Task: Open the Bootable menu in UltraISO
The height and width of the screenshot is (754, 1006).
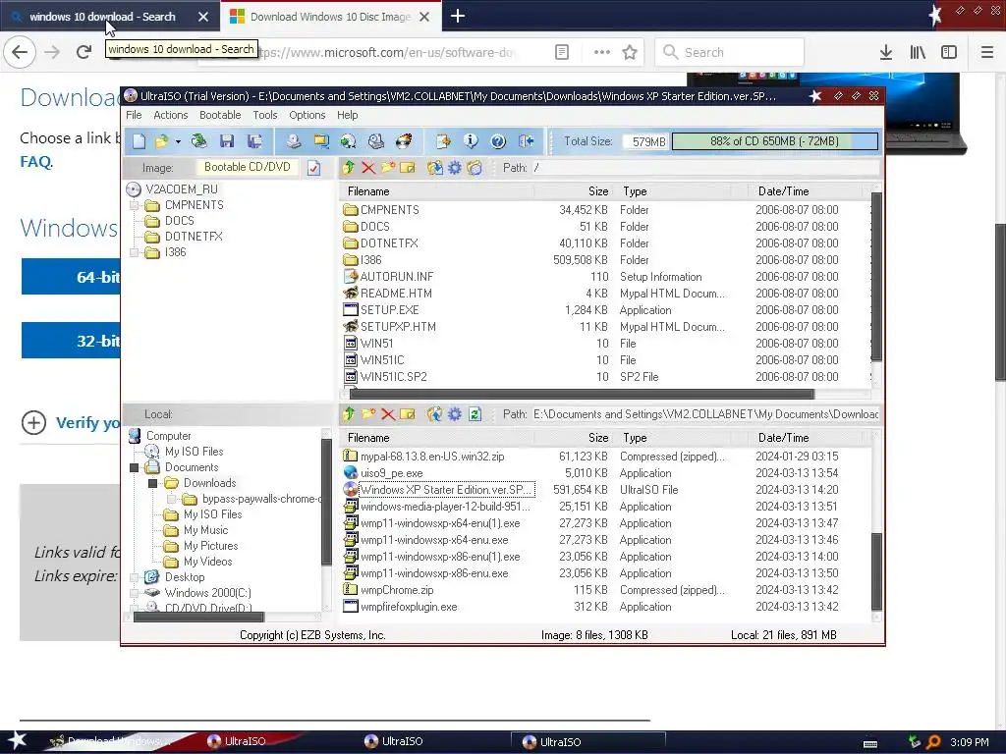Action: pos(220,116)
